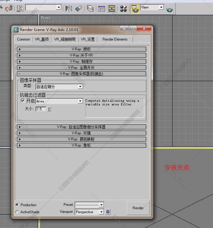
Task: Switch to the Common tab
Action: tap(24, 39)
